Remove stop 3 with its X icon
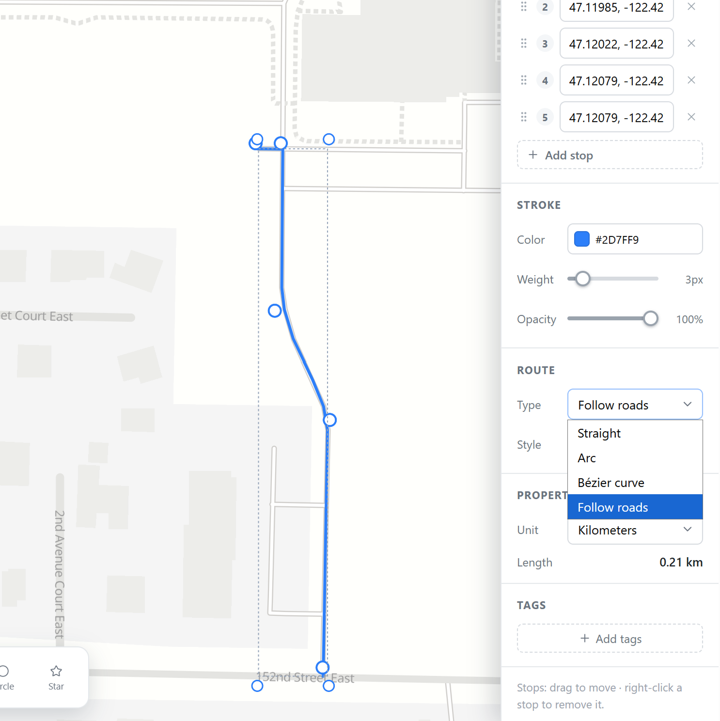Image resolution: width=720 pixels, height=721 pixels. pos(691,44)
